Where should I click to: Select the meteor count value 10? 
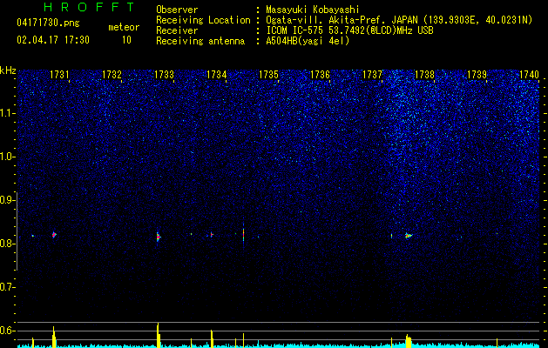click(126, 40)
